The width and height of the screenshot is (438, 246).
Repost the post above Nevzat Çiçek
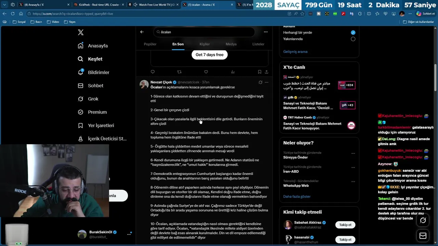(179, 72)
